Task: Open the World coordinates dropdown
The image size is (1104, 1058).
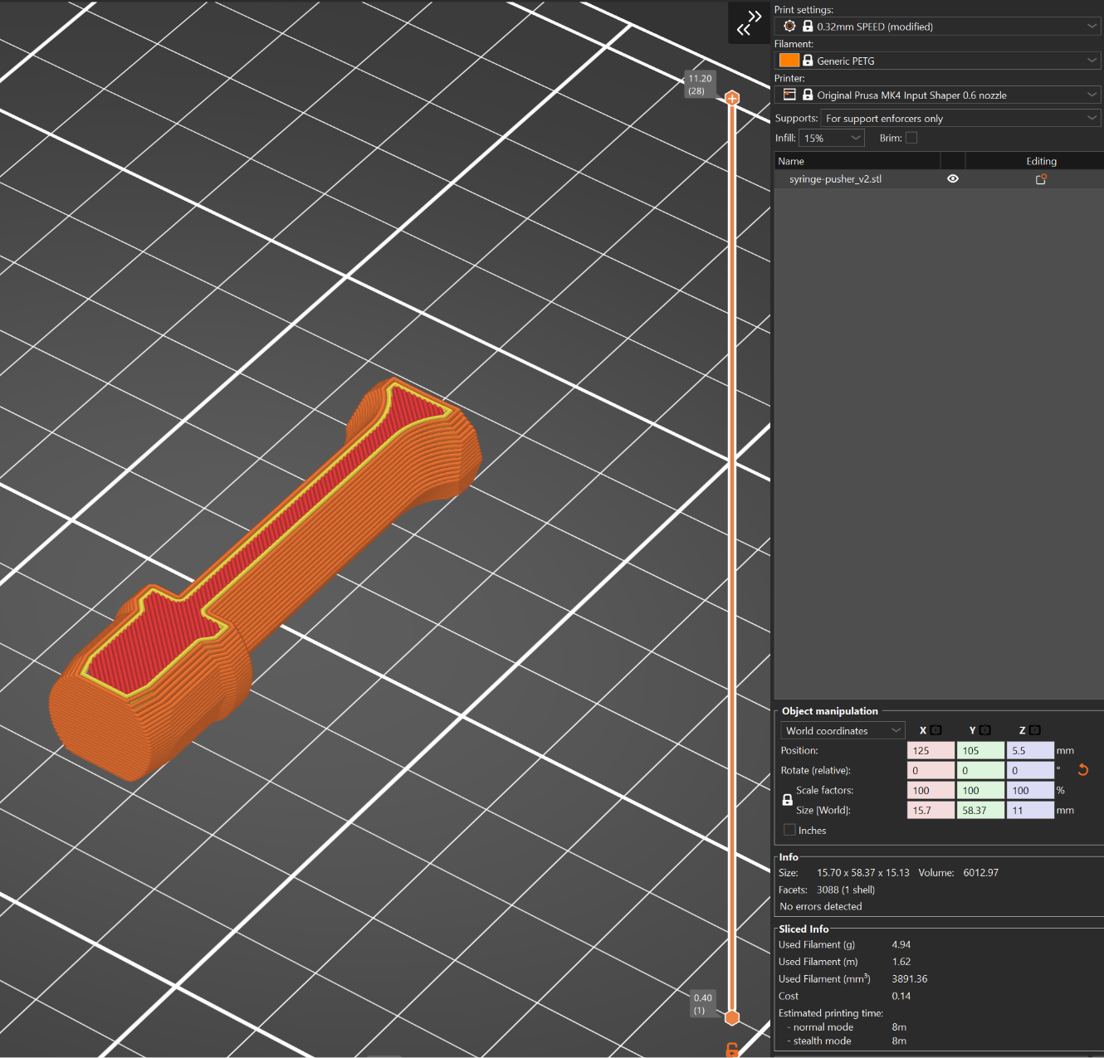Action: [843, 730]
